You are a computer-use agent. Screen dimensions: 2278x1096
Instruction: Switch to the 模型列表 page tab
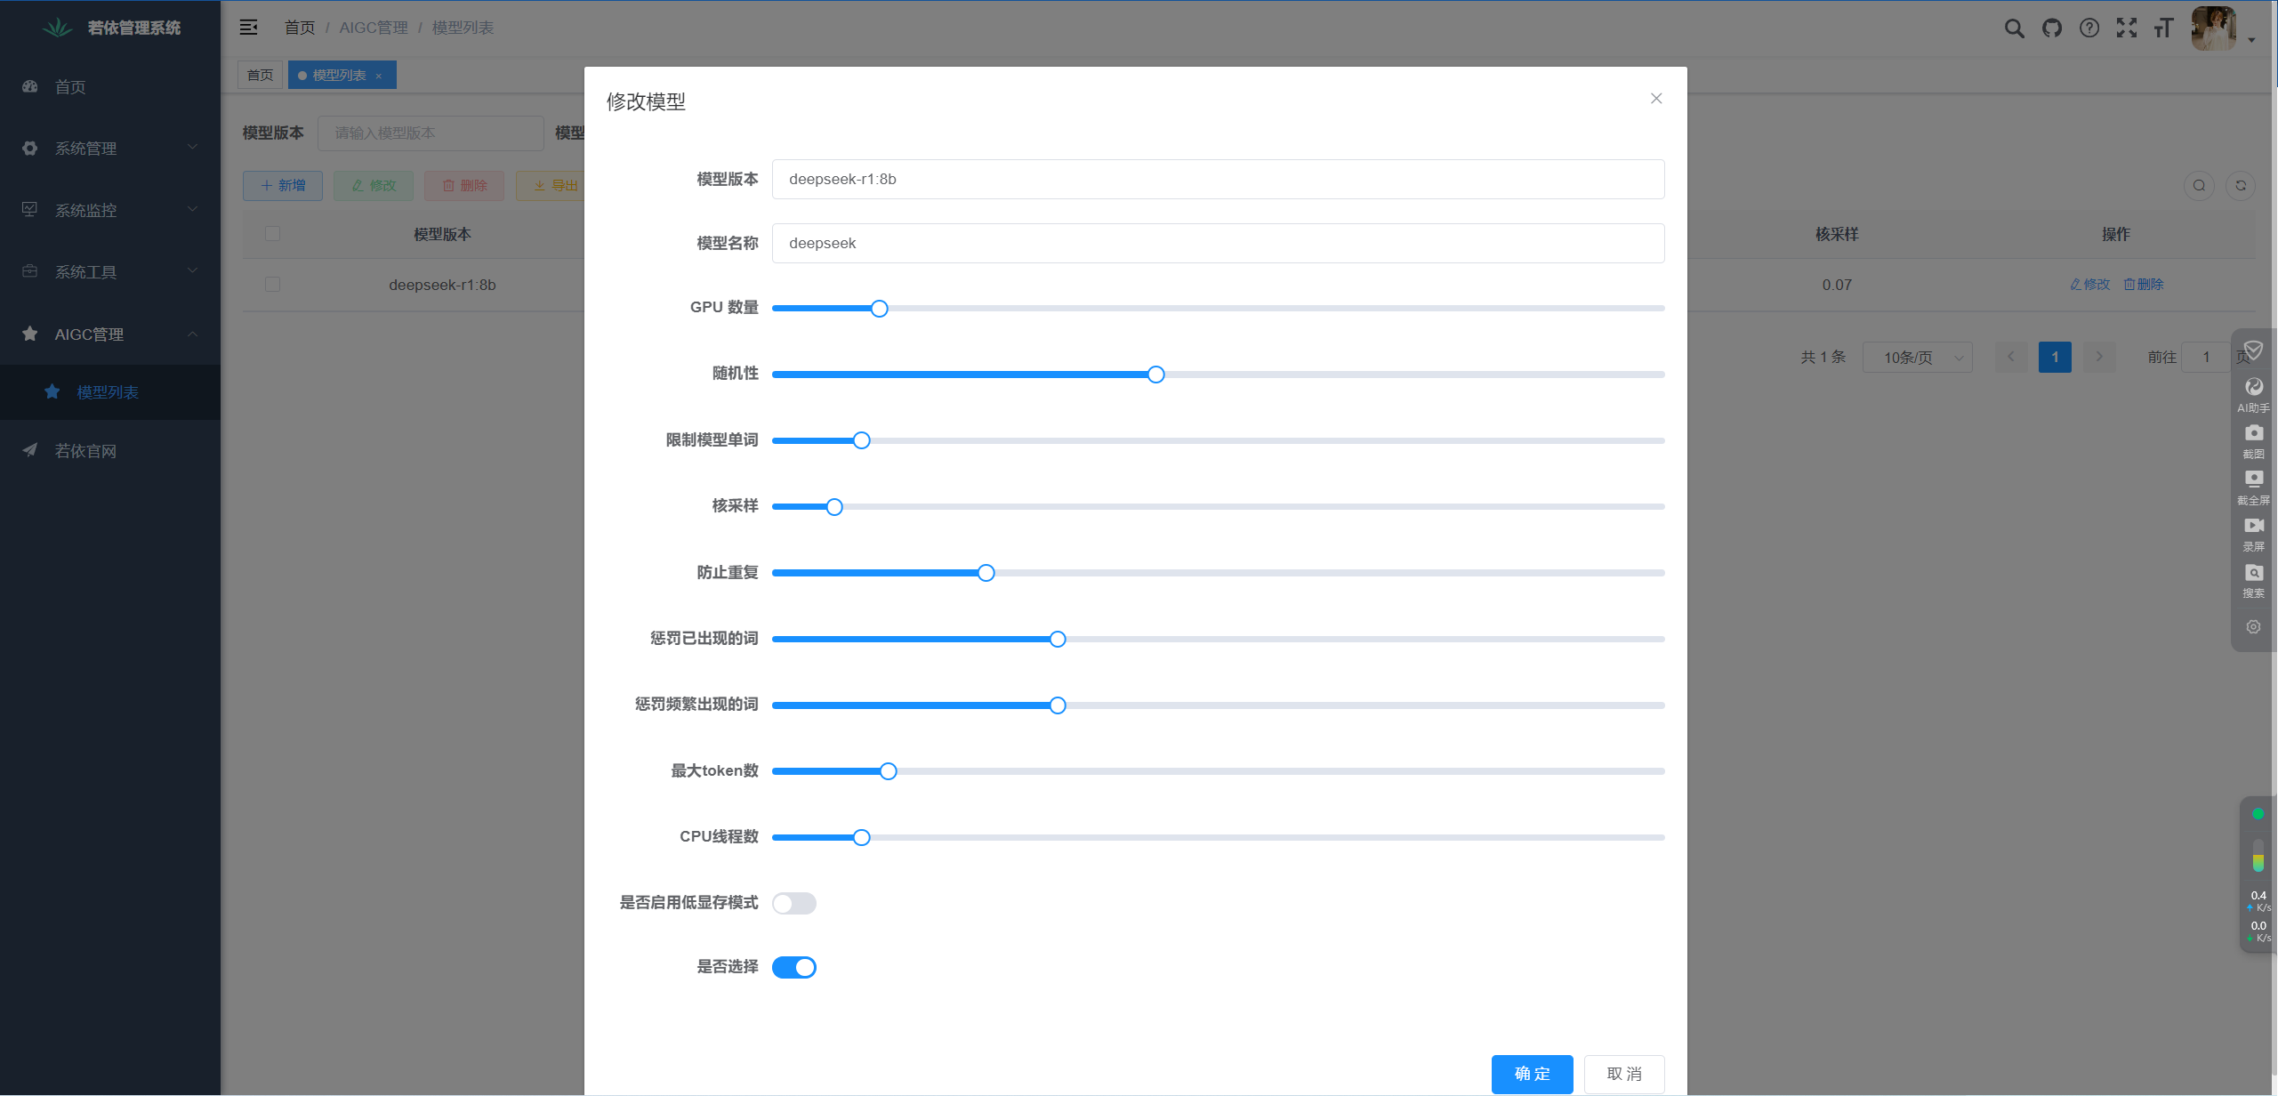tap(339, 75)
